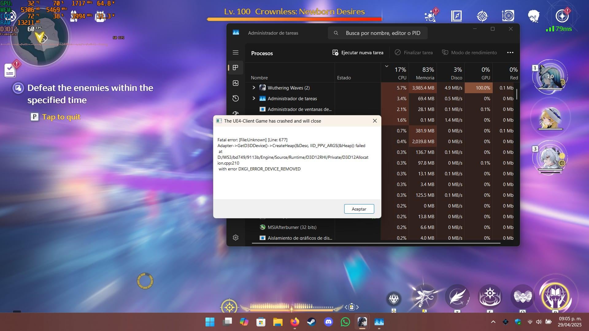Sort processes by Estado column
Screen dimensions: 589x331
(344, 78)
